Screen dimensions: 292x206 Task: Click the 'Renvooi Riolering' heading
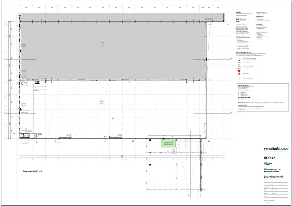point(243,85)
